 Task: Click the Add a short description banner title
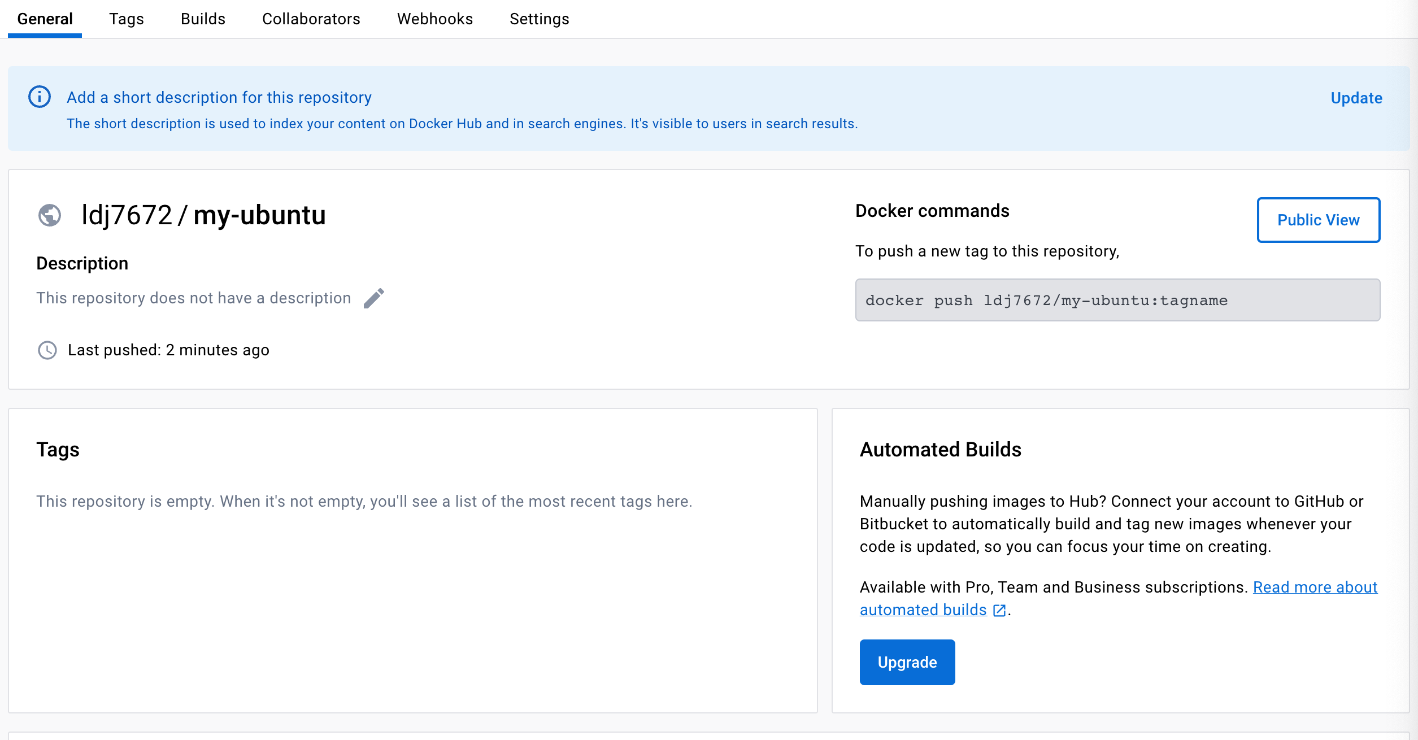click(x=219, y=98)
